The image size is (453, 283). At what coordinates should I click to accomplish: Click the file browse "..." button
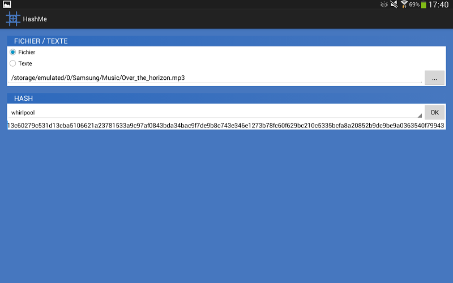click(434, 78)
